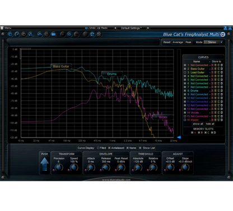The height and width of the screenshot is (211, 233).
Task: Toggle visibility of Bass Guitar curve
Action: coord(185,69)
